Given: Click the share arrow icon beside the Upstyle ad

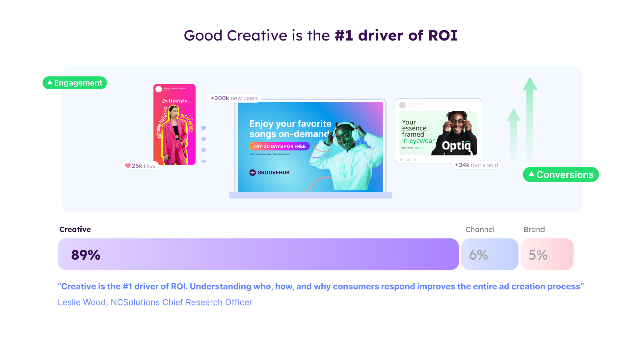Looking at the screenshot, I should pos(203,161).
